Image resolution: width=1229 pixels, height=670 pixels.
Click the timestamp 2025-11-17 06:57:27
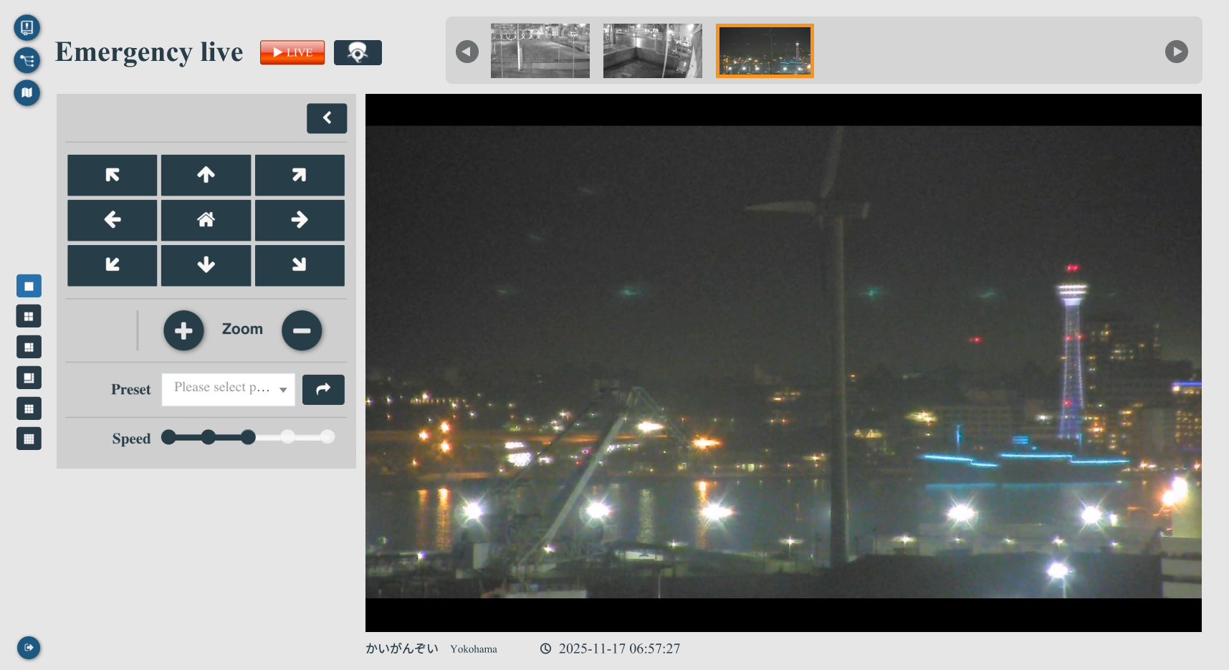click(619, 649)
